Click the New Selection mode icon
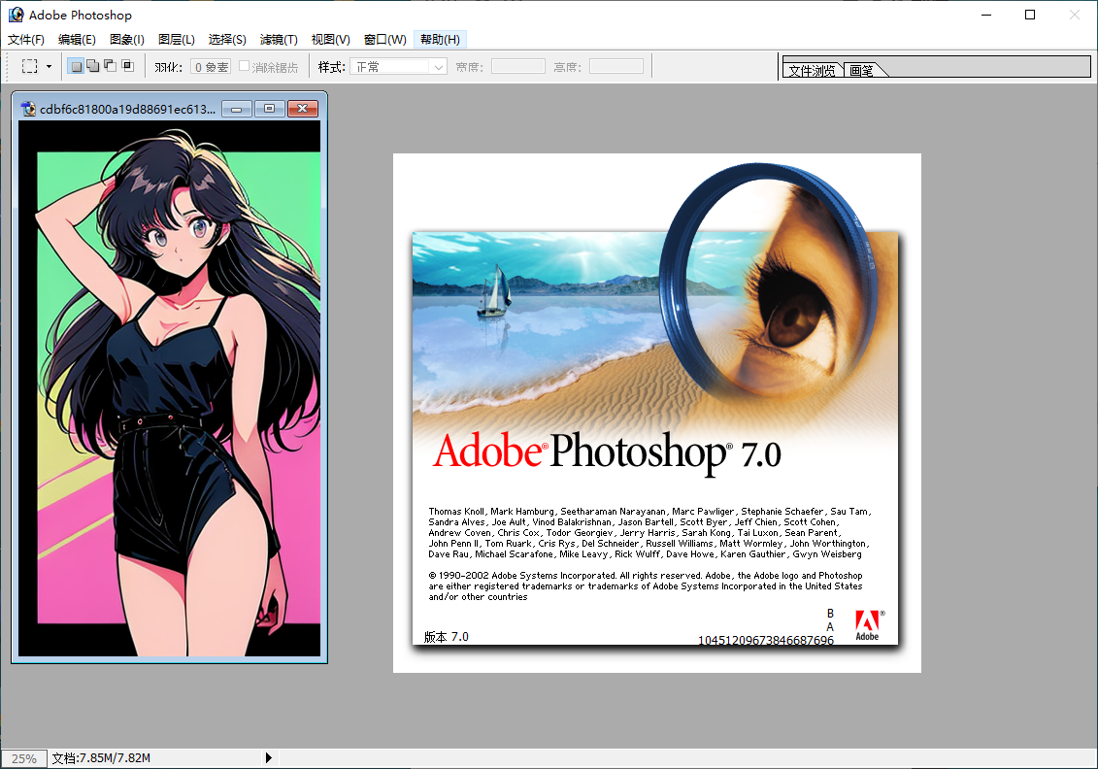The width and height of the screenshot is (1098, 769). point(76,67)
